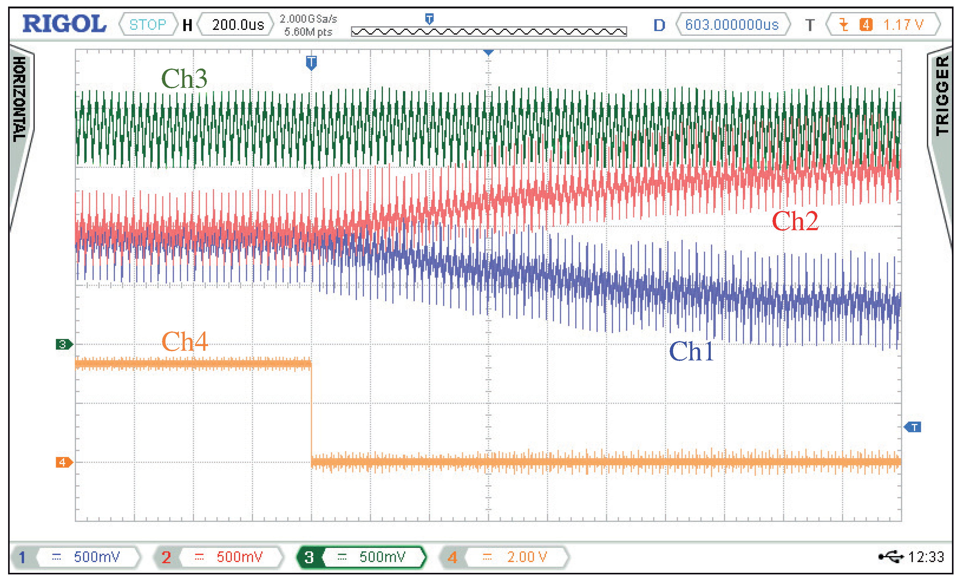Select the 200.0us horizontal timebase field
961x580 pixels.
tap(237, 25)
